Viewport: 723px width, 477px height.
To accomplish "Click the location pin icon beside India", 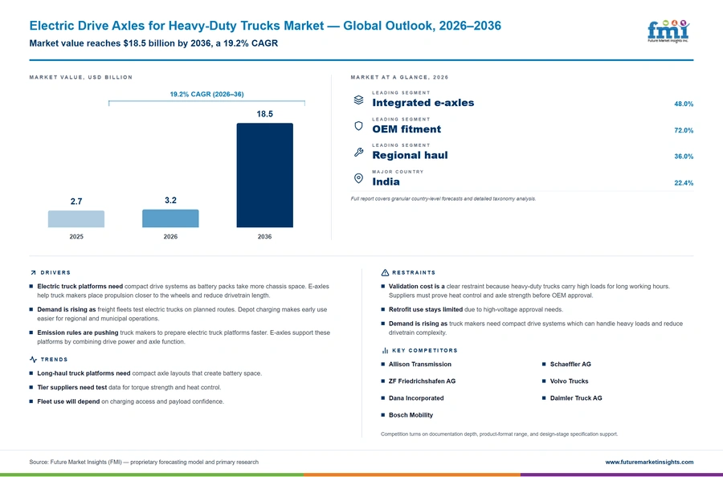I will coord(358,178).
